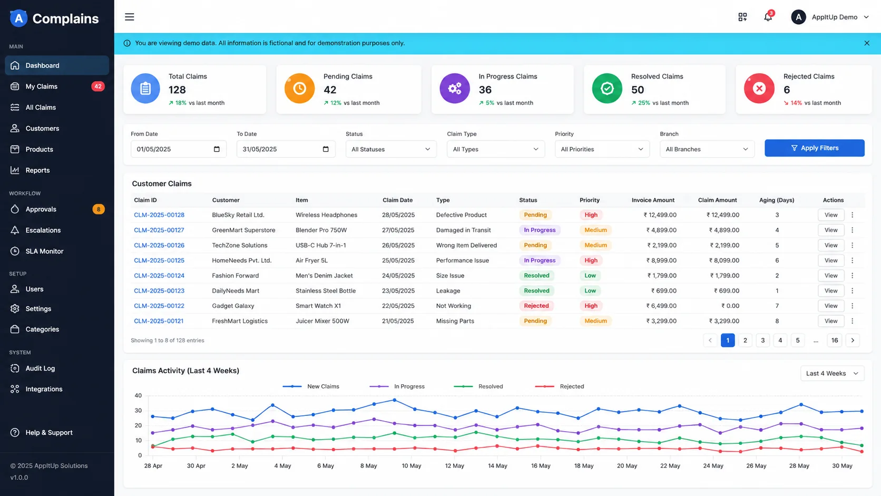
Task: Open Users setup page
Action: pos(57,289)
